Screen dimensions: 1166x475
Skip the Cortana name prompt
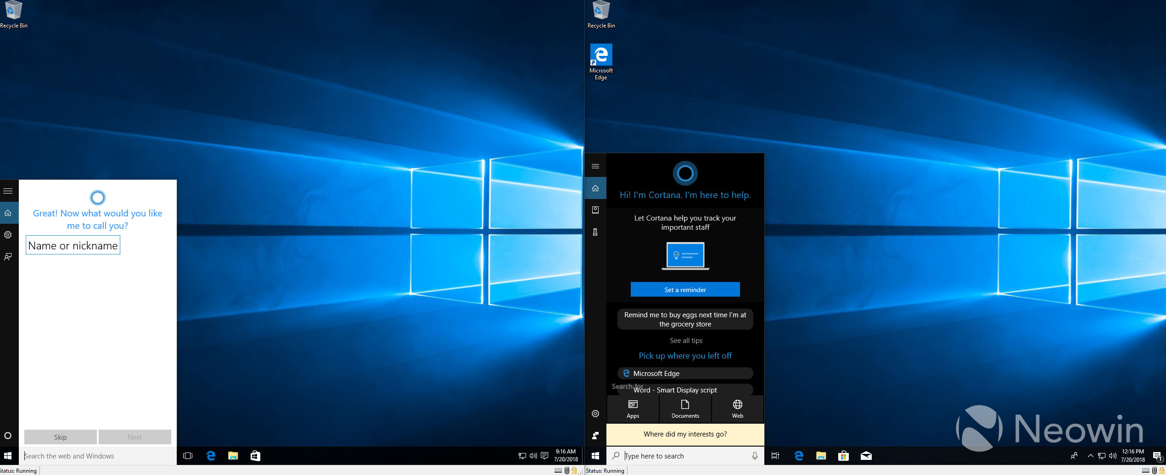(x=60, y=437)
